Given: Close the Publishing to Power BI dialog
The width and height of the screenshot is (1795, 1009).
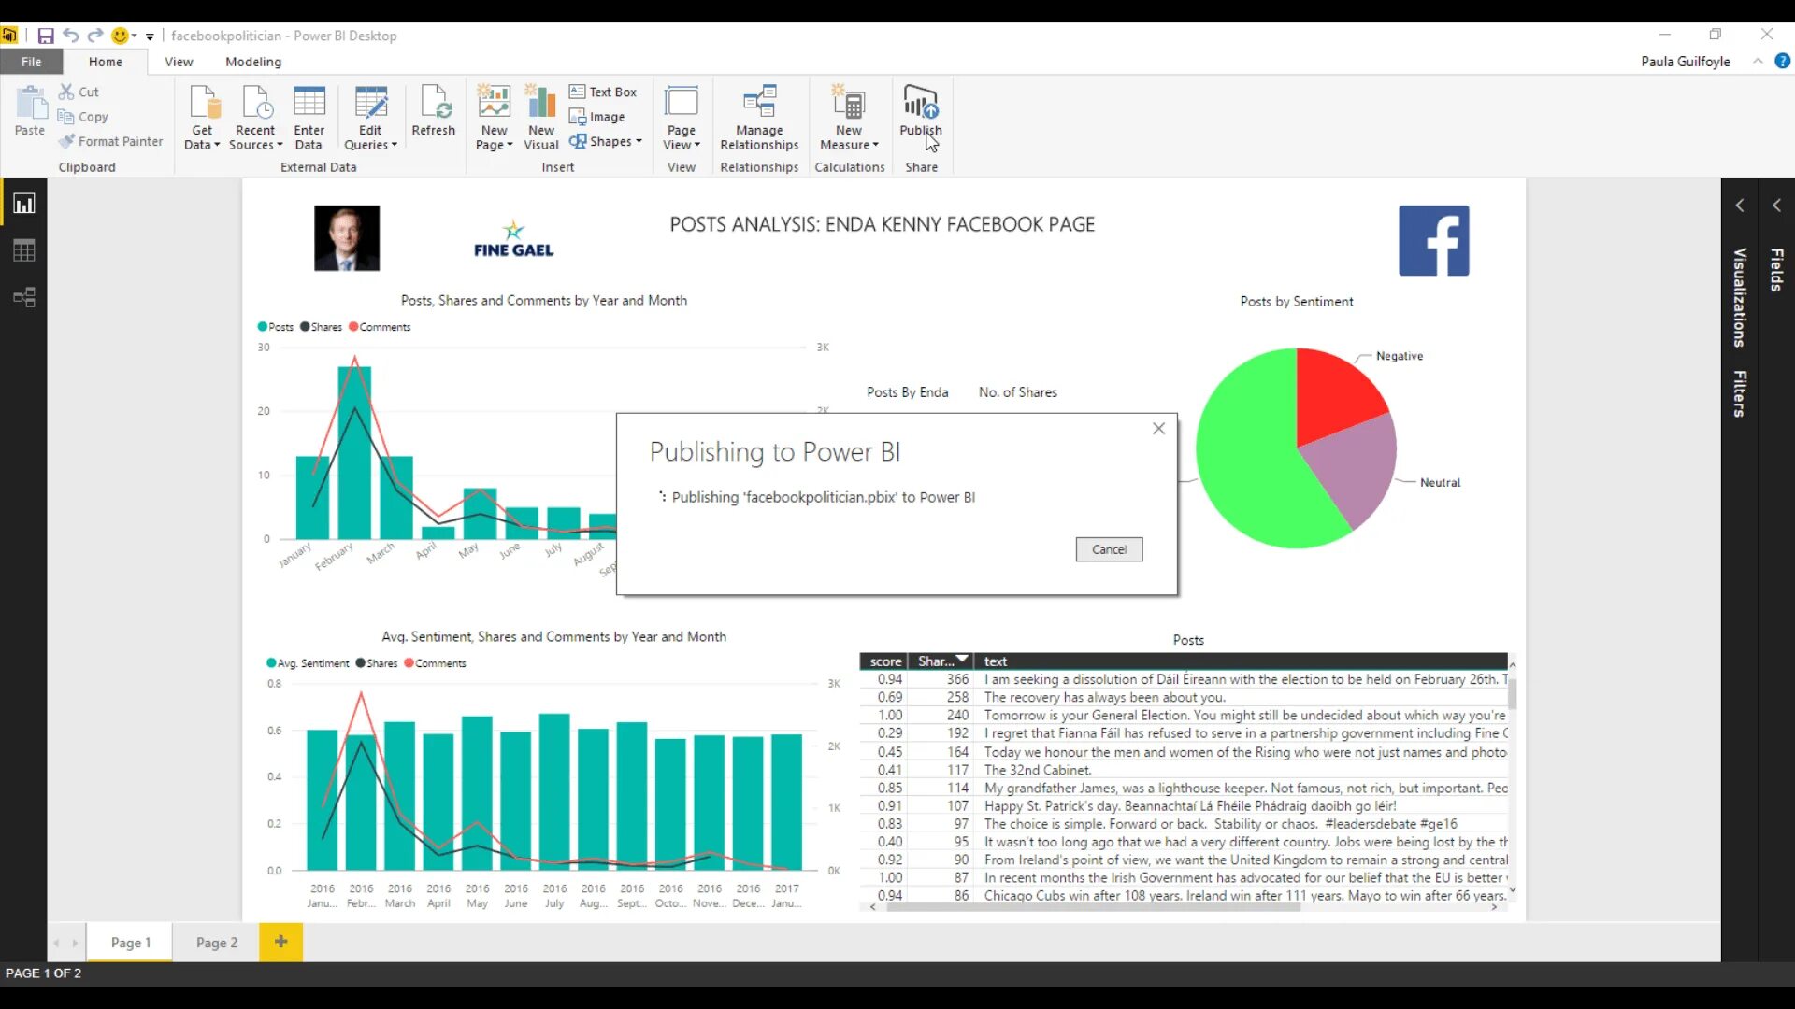Looking at the screenshot, I should 1158,428.
